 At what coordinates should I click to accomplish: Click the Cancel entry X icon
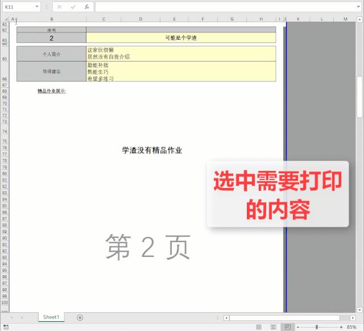pyautogui.click(x=59, y=7)
